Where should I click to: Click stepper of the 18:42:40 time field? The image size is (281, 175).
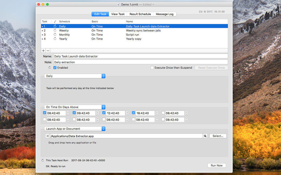[157, 113]
